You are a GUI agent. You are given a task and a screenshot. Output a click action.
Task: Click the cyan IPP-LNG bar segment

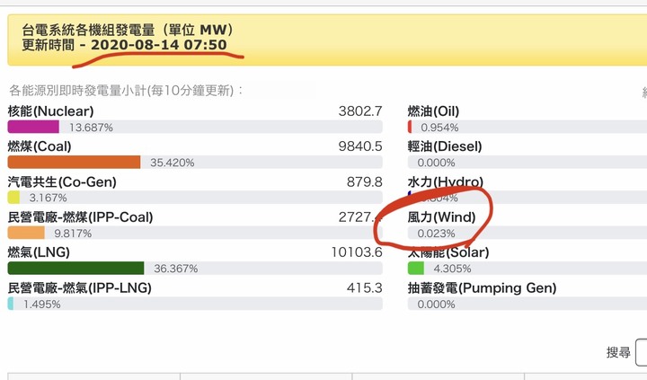11,304
